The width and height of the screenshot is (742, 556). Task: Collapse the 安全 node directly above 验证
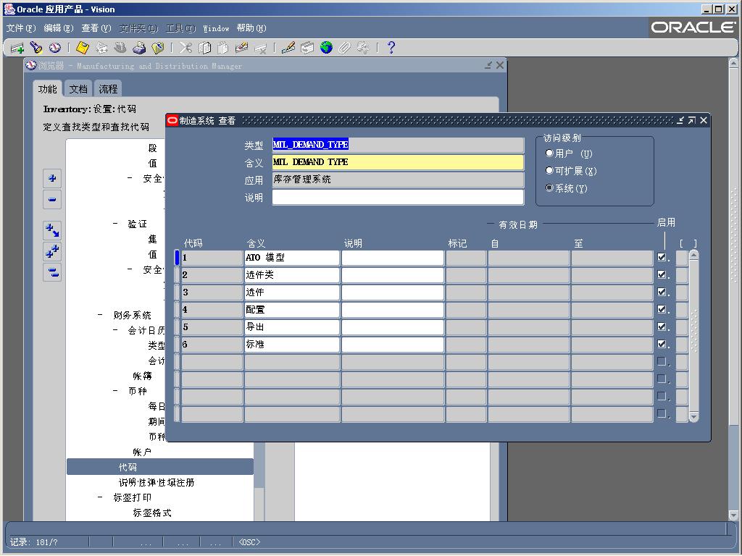(130, 178)
